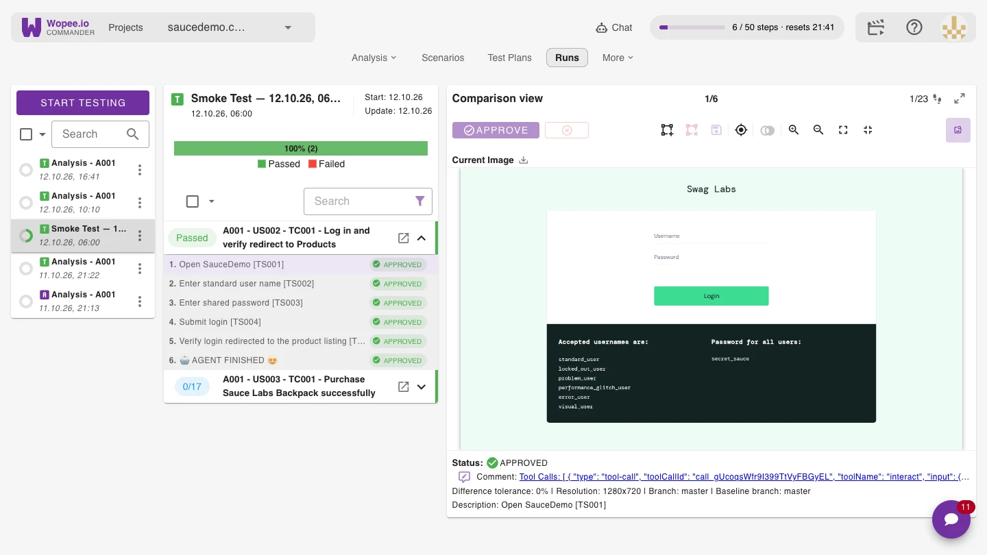Switch to the Scenarios tab

[443, 58]
